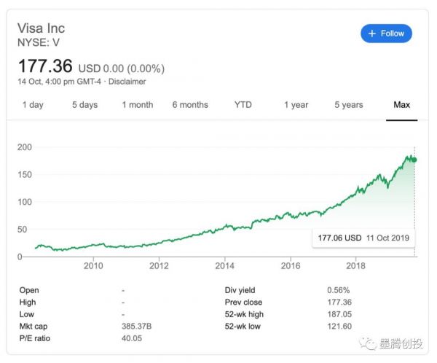Screen dimensions: 437x363
Task: Show the 1 month chart
Action: click(x=137, y=105)
